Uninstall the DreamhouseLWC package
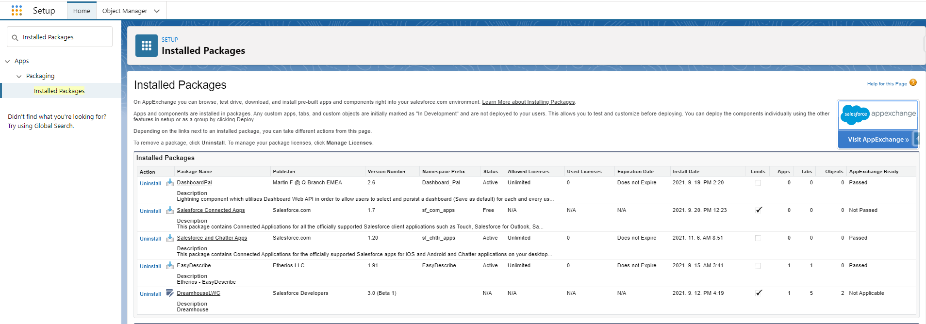 (x=150, y=294)
